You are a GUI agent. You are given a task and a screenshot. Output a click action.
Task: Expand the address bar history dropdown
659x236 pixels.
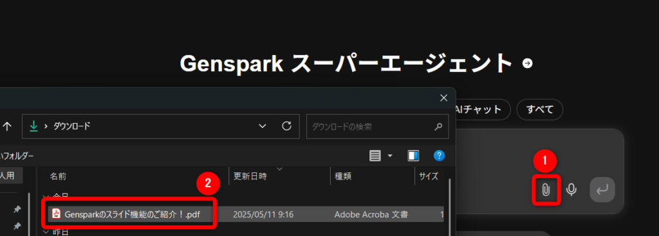(263, 126)
